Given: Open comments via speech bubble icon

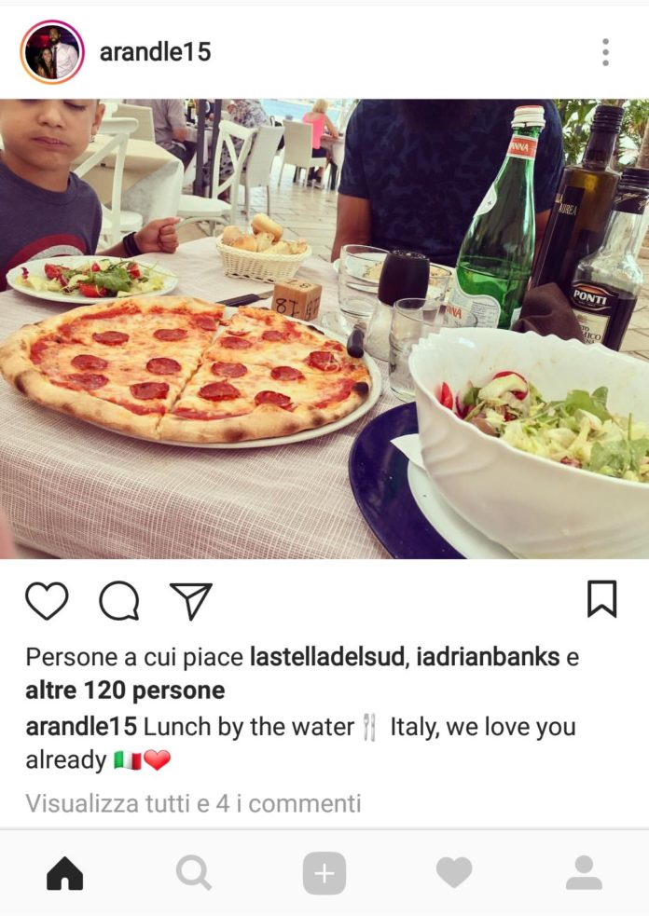Looking at the screenshot, I should 119,600.
